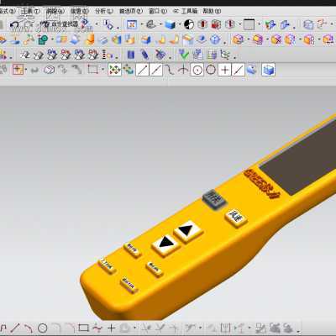Toggle the End Point snap option

pos(142,70)
